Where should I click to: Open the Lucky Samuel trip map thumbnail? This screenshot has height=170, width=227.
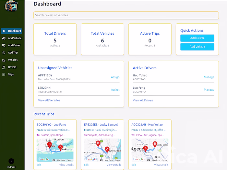coord(102,150)
